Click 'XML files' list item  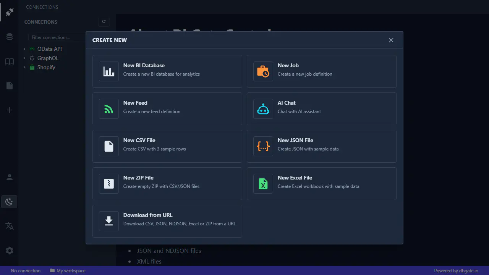click(149, 261)
